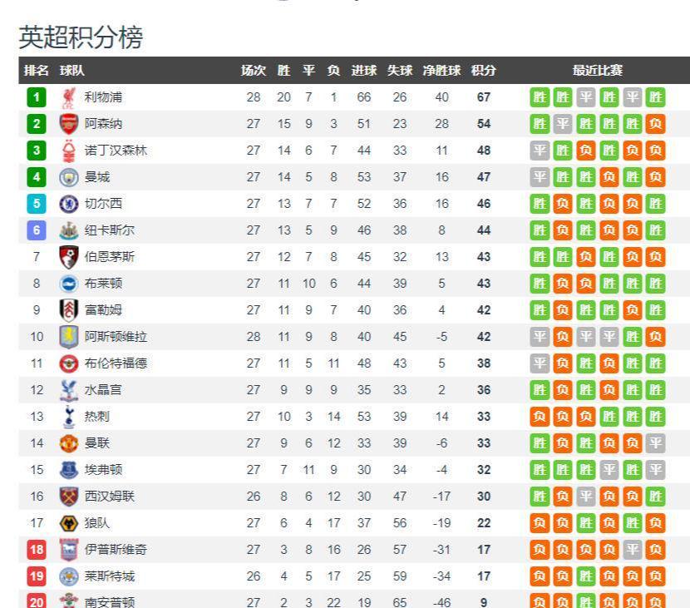Click Arsenal's latest orange 负 result badge

pos(656,124)
